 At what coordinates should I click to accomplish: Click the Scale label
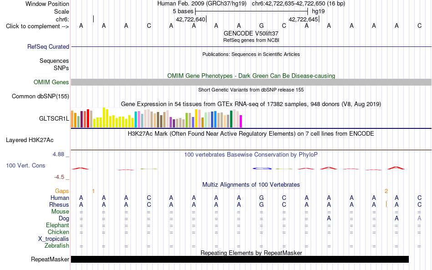point(61,11)
